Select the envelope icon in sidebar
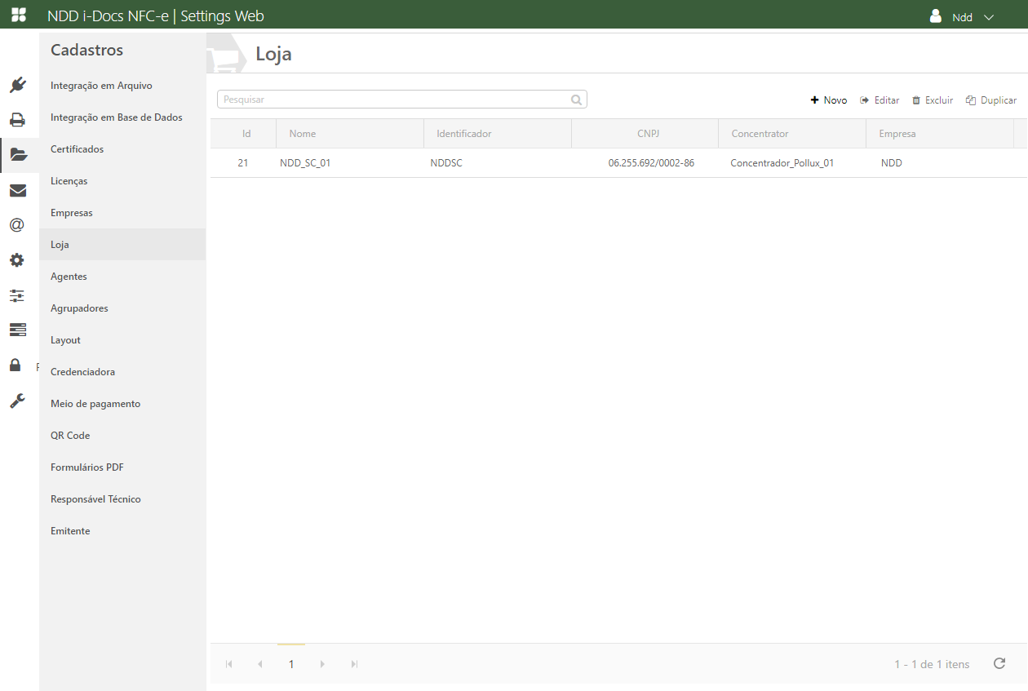 pos(18,191)
